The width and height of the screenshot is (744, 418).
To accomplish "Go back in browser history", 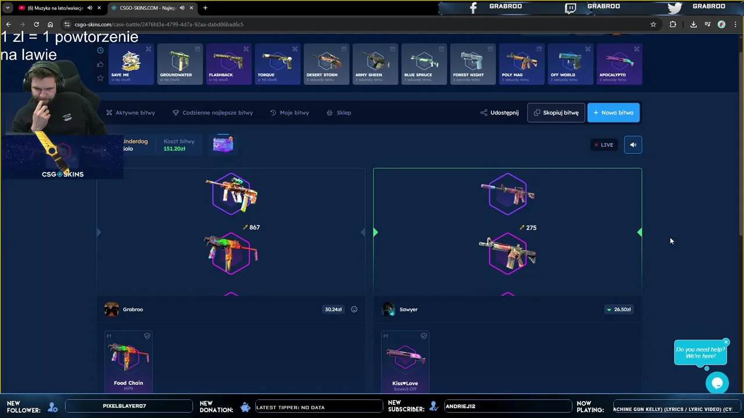I will coord(8,24).
